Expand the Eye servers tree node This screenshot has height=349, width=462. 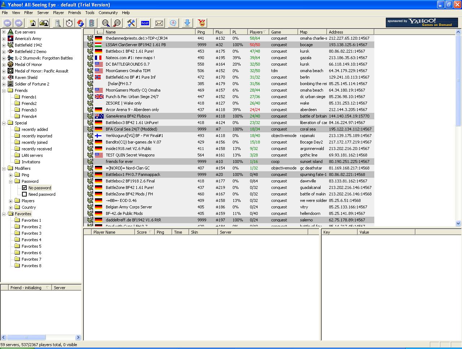coord(4,32)
